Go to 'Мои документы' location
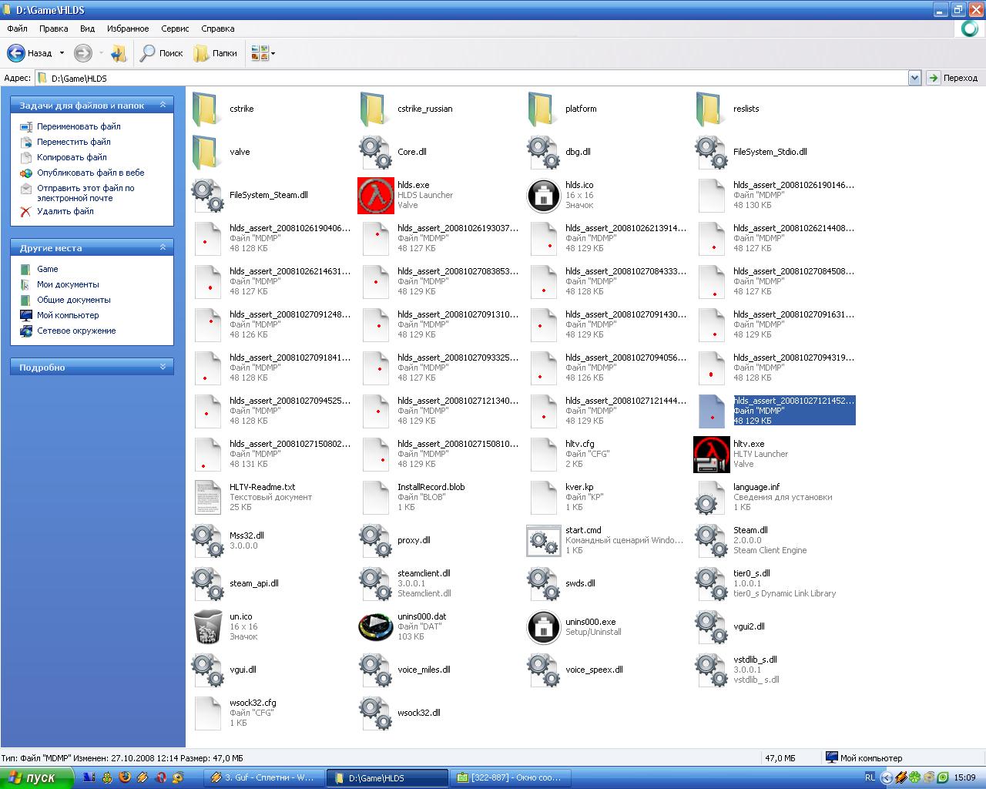Image resolution: width=986 pixels, height=789 pixels. click(68, 284)
